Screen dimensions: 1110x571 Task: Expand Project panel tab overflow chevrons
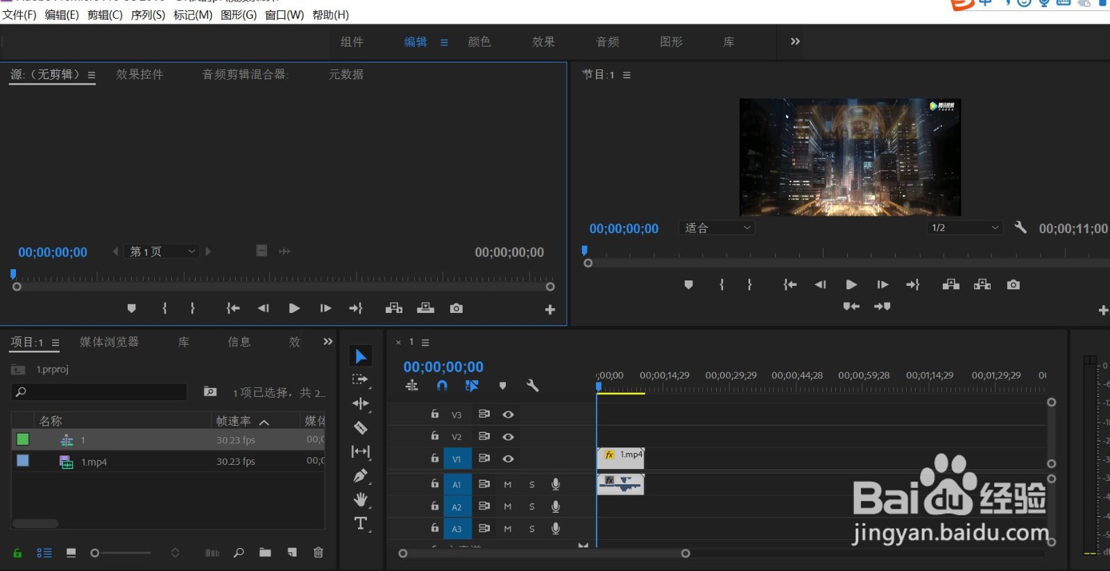tap(328, 341)
